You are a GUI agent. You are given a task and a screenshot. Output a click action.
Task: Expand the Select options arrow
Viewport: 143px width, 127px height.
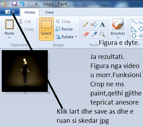46,38
